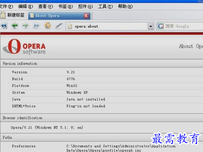The height and width of the screenshot is (152, 203).
Task: Open the 查看(V) menu
Action: pyautogui.click(x=46, y=6)
